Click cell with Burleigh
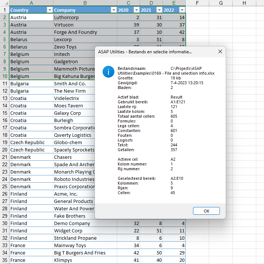Image resolution: width=264 pixels, height=264 pixels. click(x=74, y=120)
